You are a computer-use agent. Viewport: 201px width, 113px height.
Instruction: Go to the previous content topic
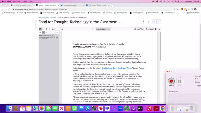coord(154,21)
